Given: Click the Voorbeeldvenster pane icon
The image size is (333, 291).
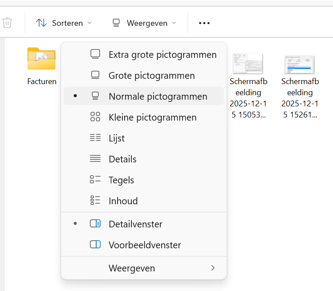Looking at the screenshot, I should [x=95, y=244].
